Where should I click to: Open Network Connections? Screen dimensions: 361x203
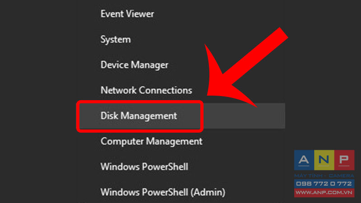point(146,90)
